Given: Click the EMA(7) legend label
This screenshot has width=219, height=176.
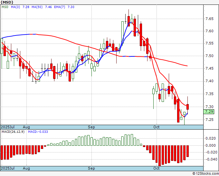Looking at the screenshot, I should (60, 7).
